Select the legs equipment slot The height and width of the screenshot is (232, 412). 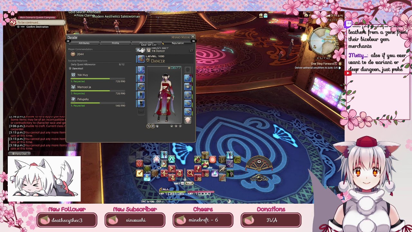pyautogui.click(x=141, y=95)
